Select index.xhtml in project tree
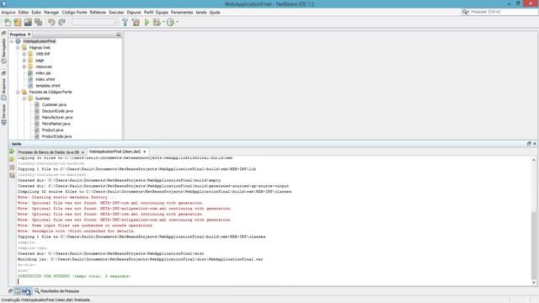 point(45,79)
